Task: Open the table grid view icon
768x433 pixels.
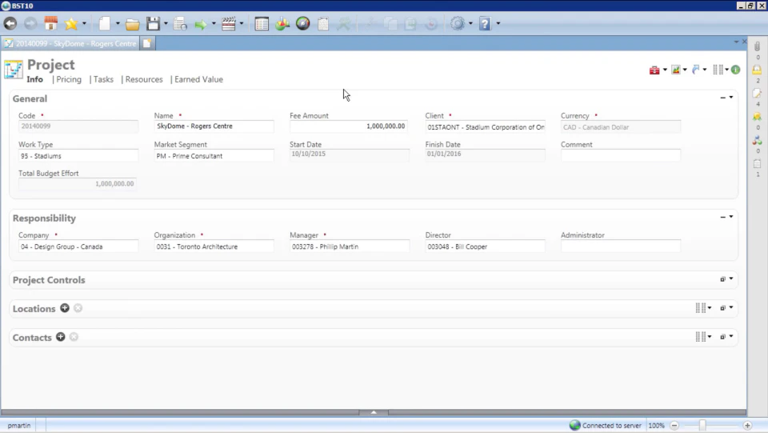Action: click(262, 23)
